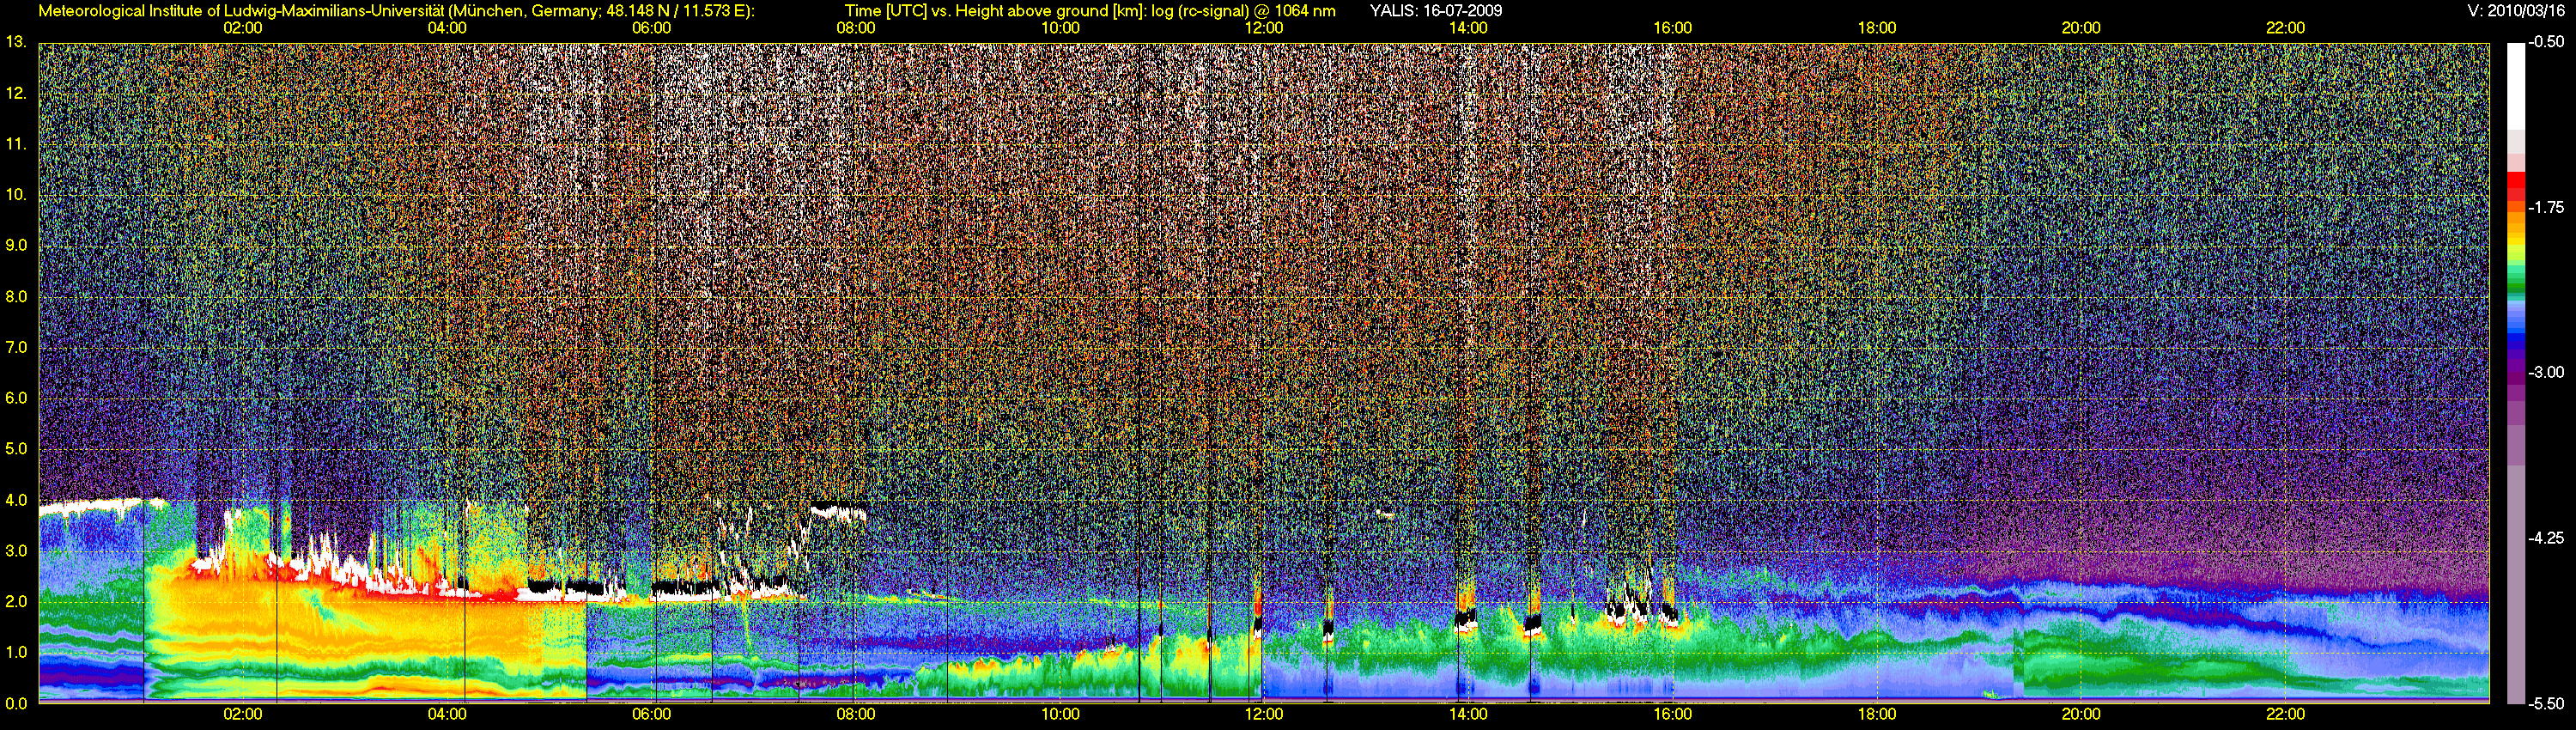
Task: Click the 10:00 label on the top time axis
Action: [1060, 28]
